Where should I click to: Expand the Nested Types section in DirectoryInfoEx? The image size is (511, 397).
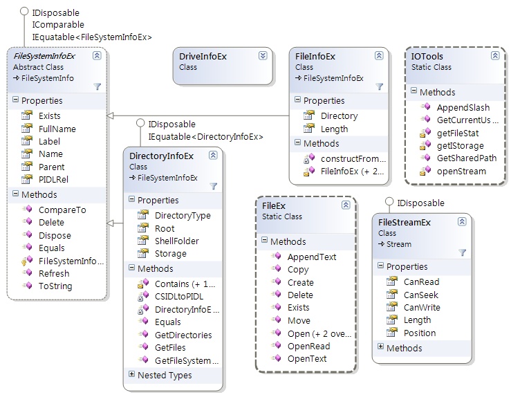tap(132, 375)
